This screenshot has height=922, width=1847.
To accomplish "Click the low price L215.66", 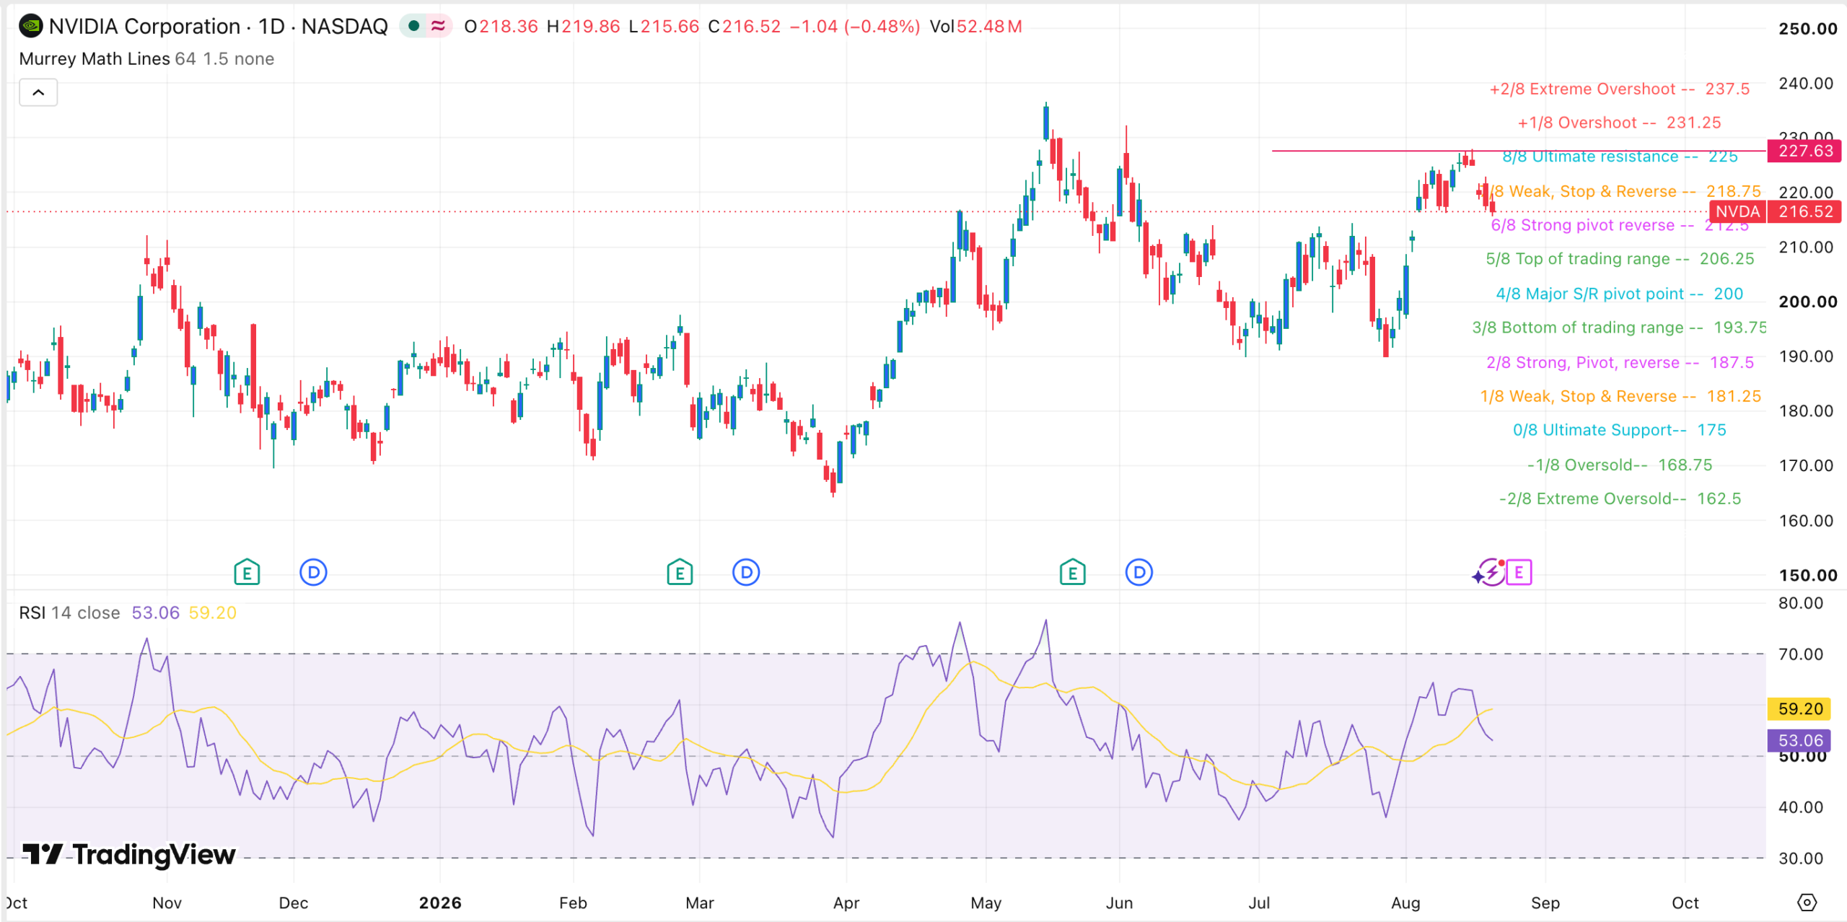I will click(x=664, y=27).
